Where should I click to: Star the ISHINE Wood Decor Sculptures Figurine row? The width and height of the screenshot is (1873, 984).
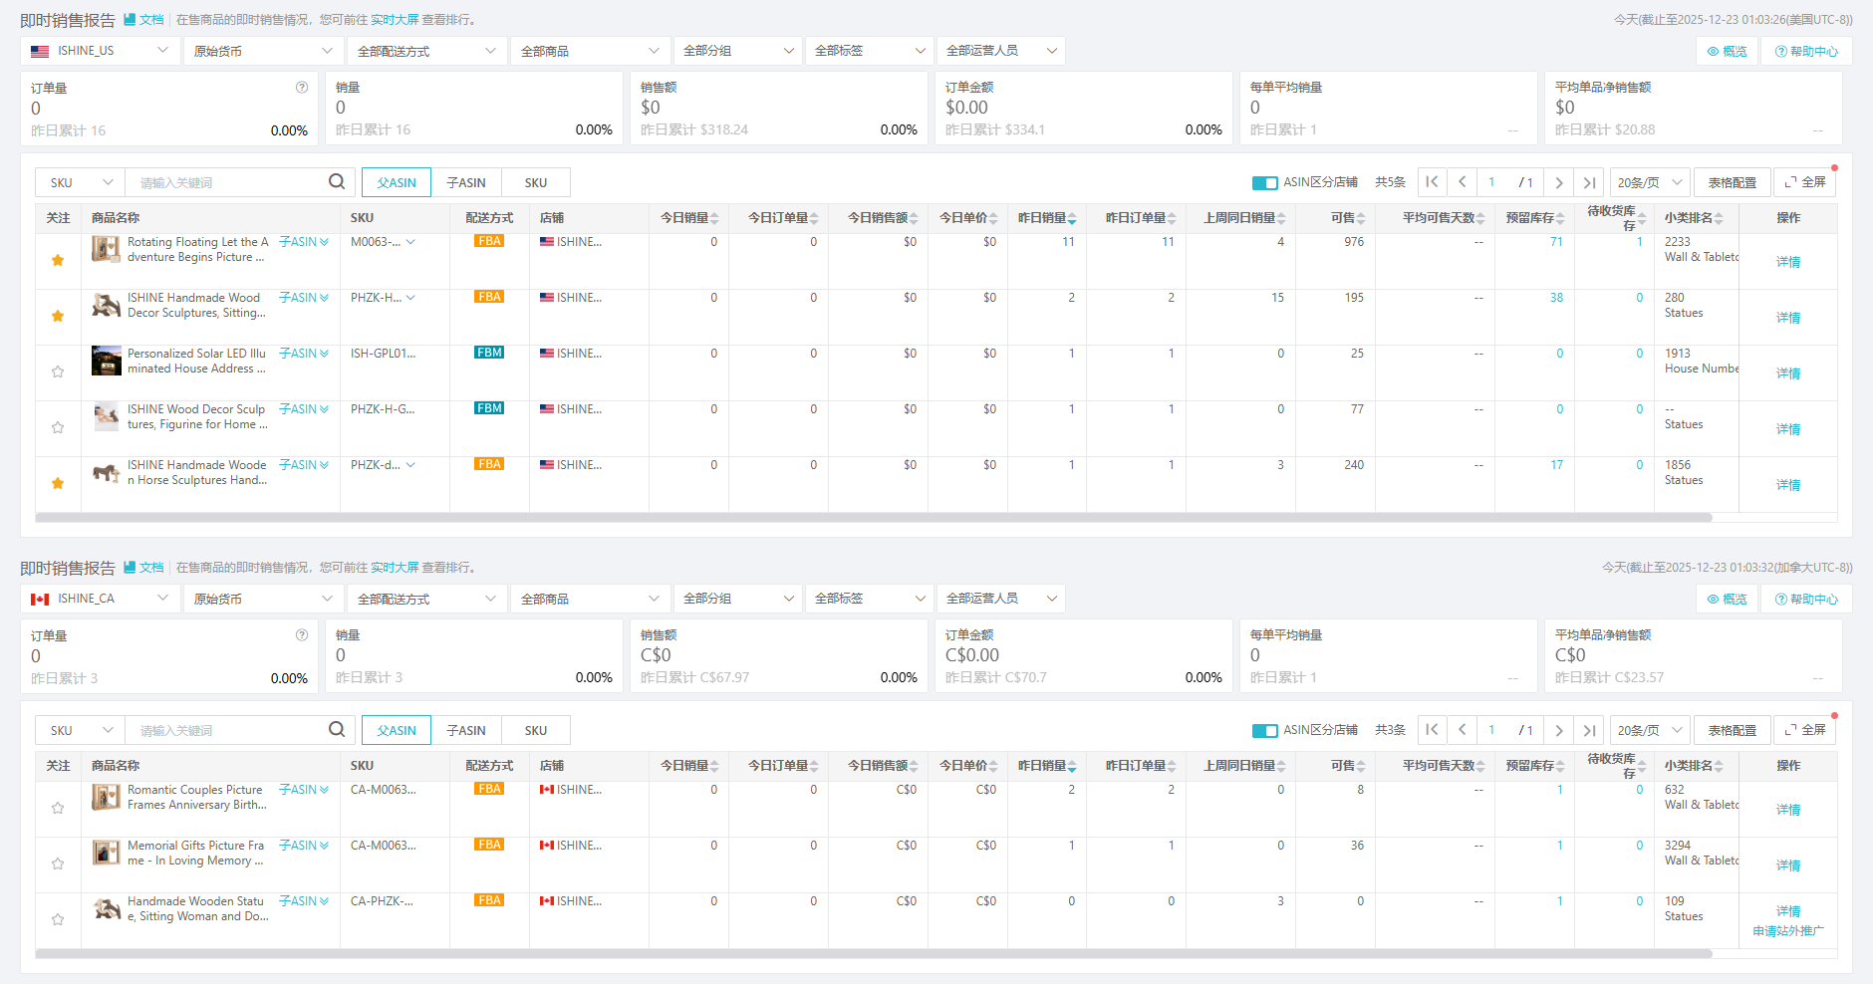pyautogui.click(x=58, y=427)
